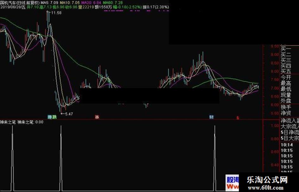
Task: Open the www.60lt.com link
Action: (x=266, y=188)
